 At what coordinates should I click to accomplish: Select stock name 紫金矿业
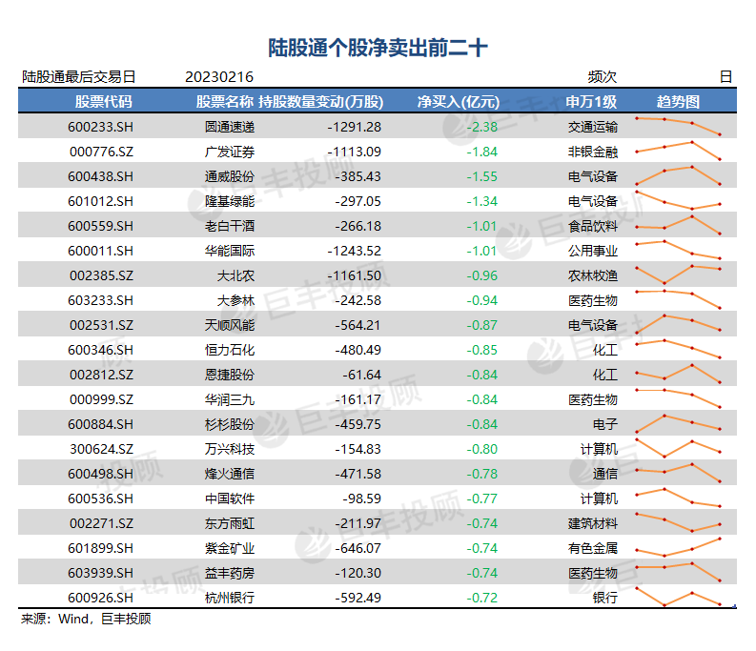230,548
